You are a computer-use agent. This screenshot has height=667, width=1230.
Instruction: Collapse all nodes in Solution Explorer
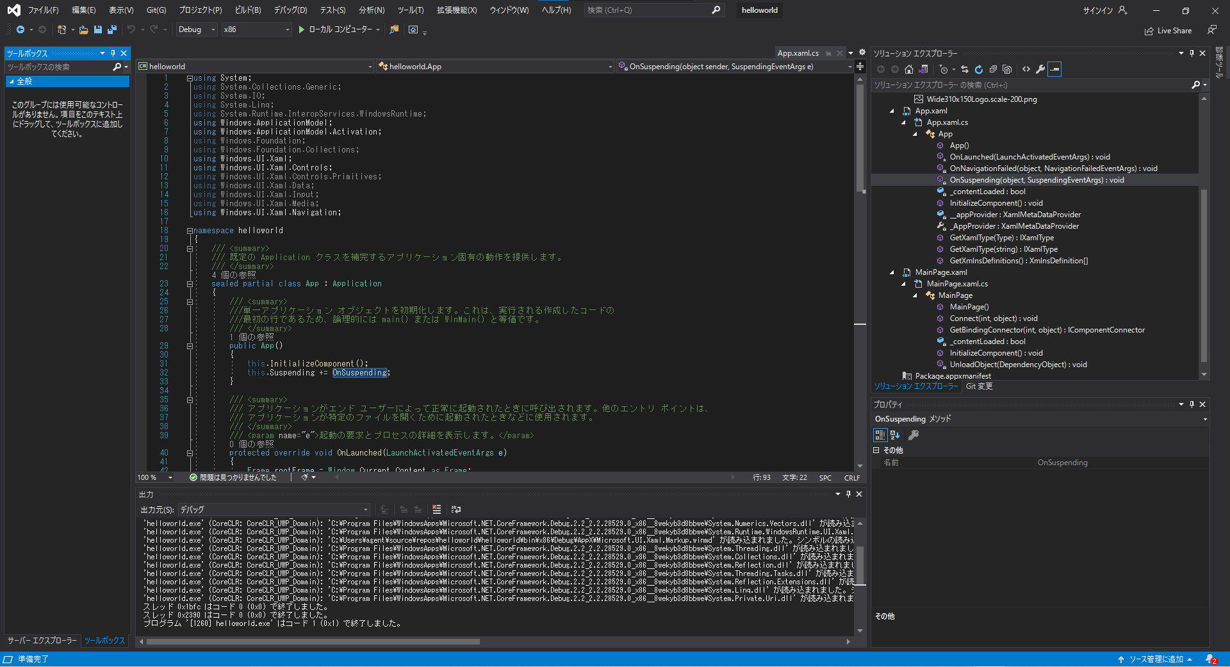tap(993, 69)
